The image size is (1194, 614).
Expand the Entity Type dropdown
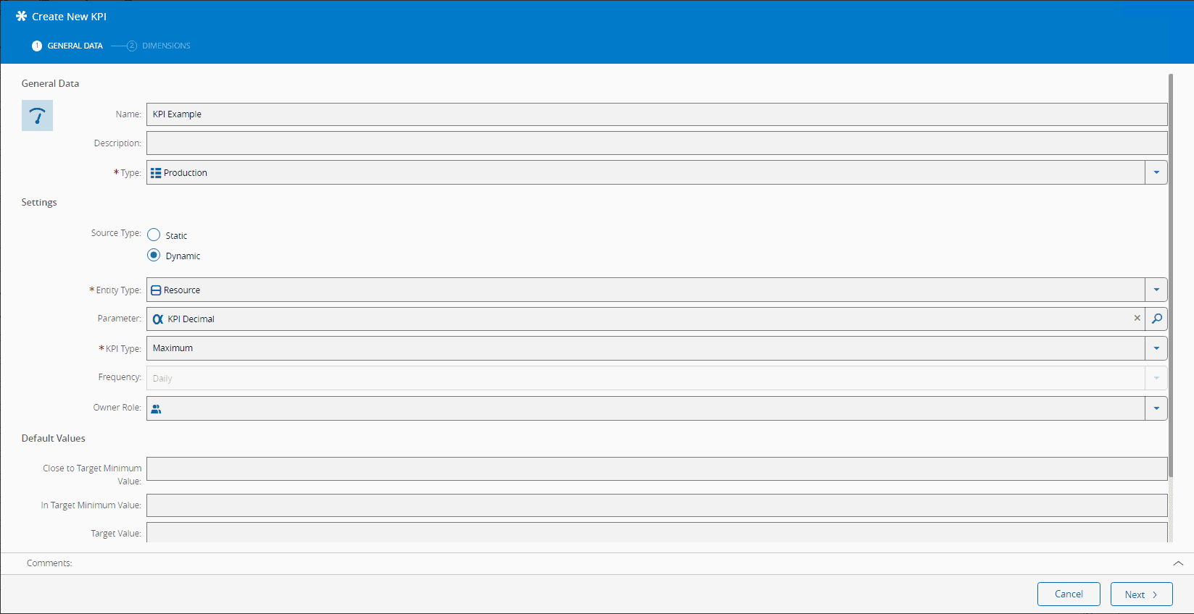(1156, 290)
